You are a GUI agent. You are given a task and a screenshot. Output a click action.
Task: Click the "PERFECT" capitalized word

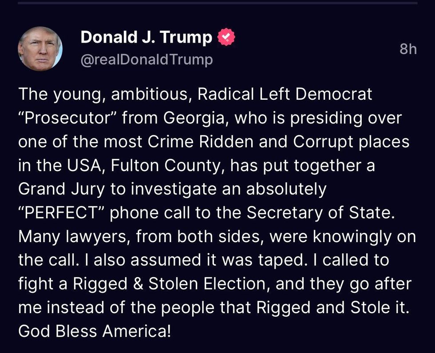62,213
